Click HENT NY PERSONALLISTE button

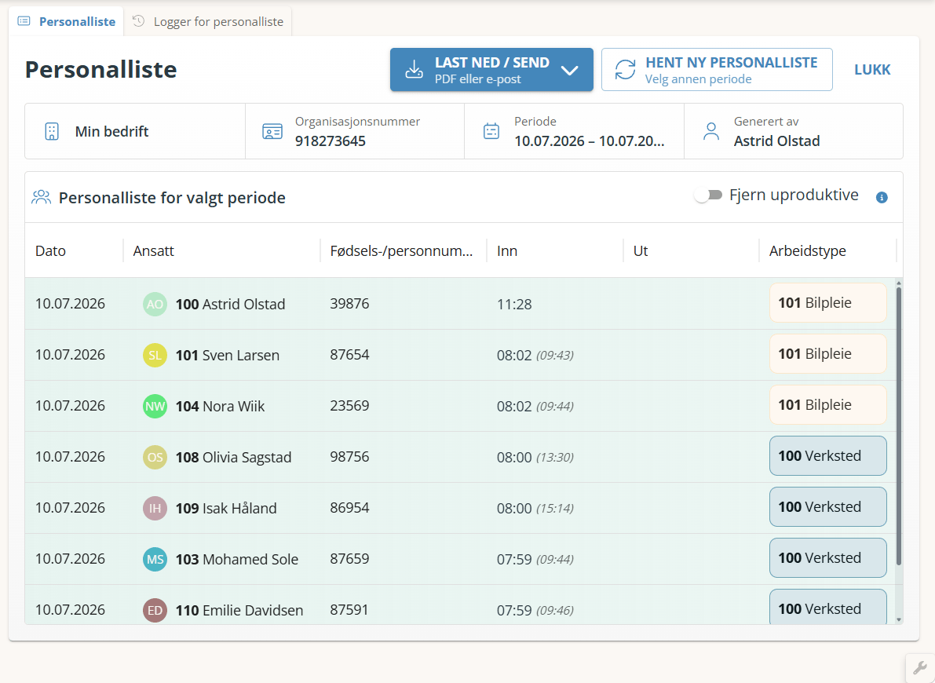[717, 70]
